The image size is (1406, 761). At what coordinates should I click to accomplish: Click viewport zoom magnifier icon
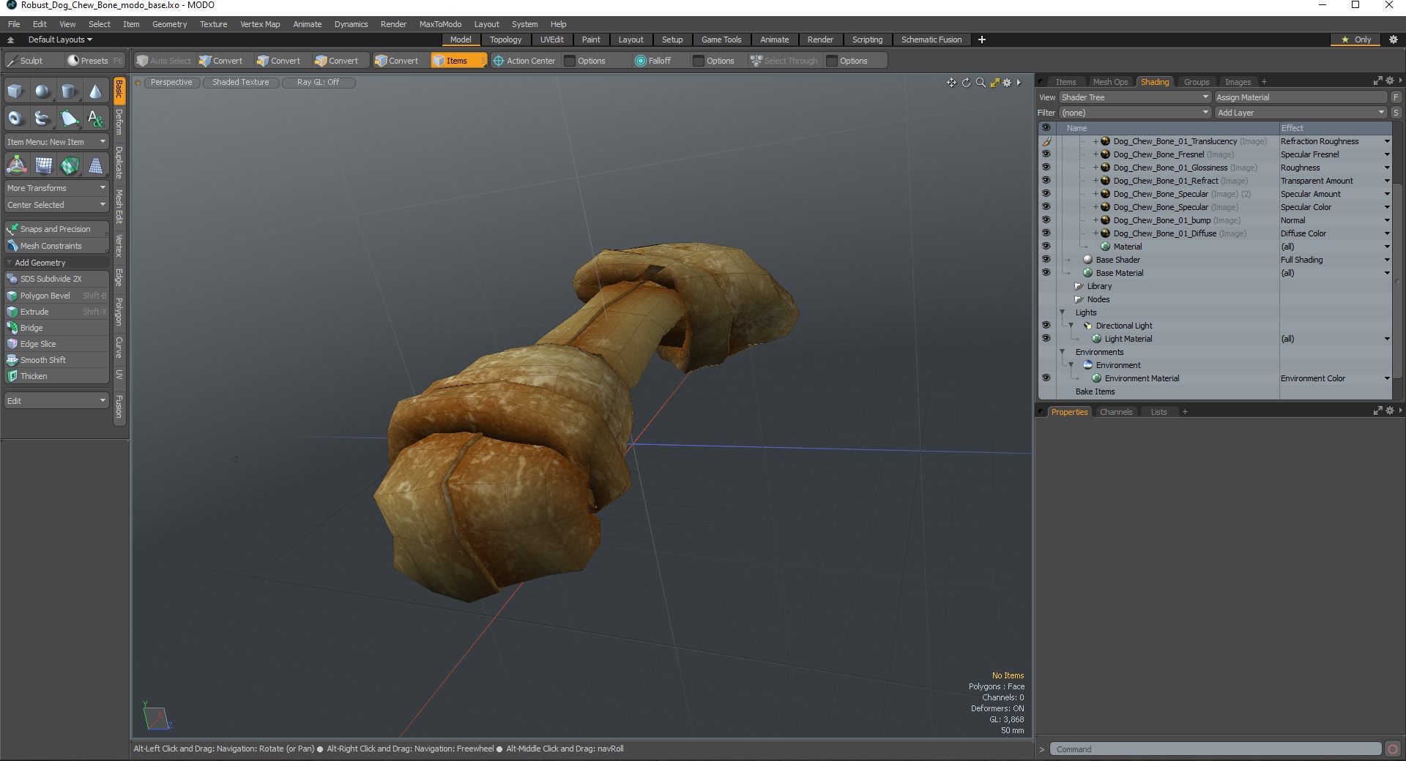click(981, 83)
